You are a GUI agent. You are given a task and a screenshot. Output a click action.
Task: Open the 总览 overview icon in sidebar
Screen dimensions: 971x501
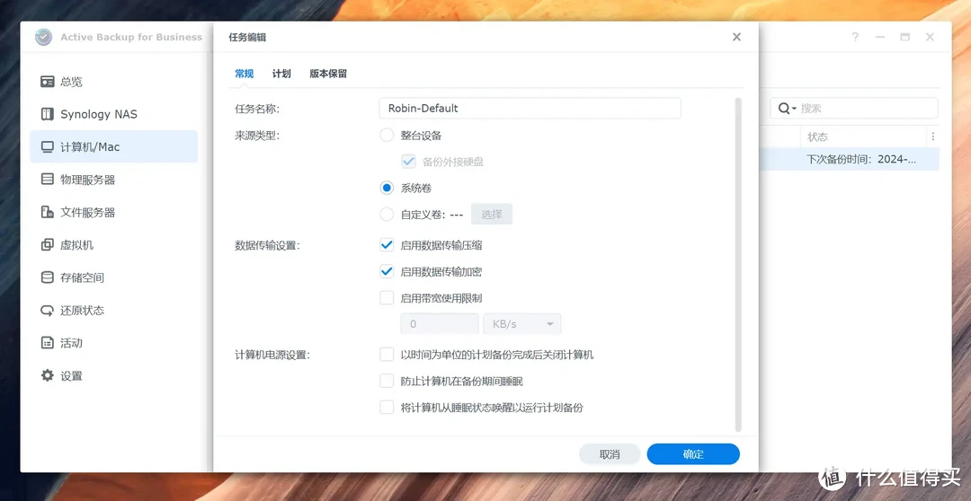(47, 82)
